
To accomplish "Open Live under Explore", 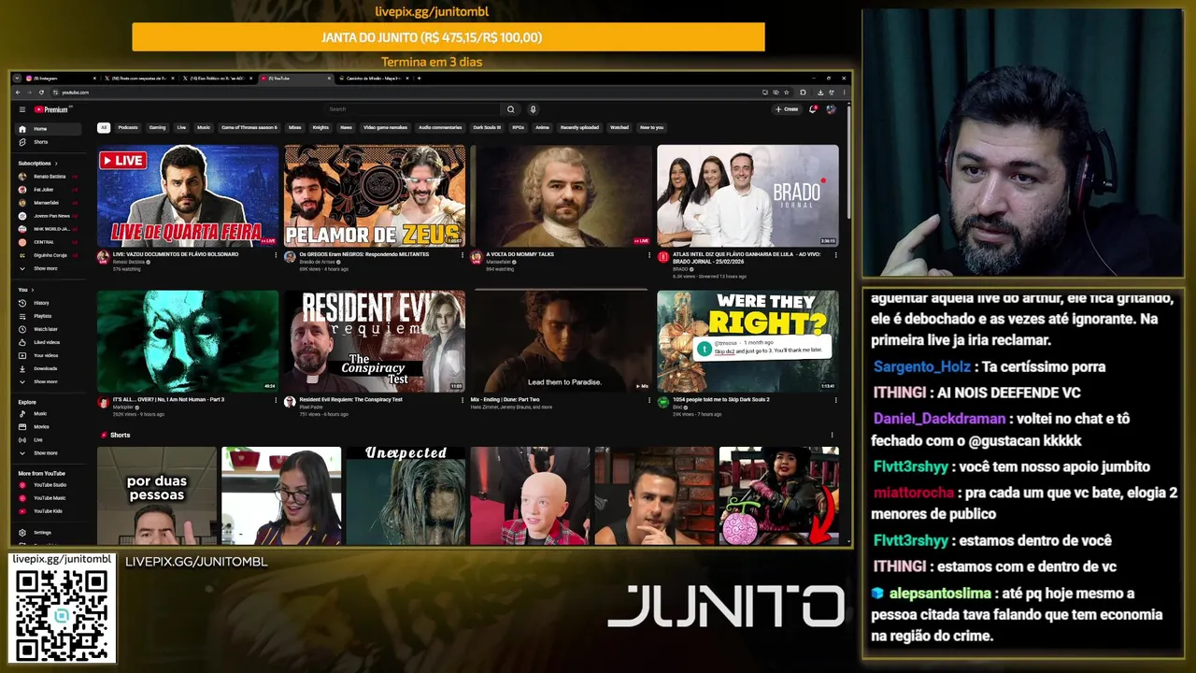I will pos(50,439).
